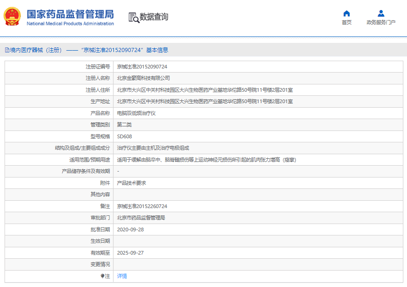Click the 数据查询 heading text

point(154,17)
